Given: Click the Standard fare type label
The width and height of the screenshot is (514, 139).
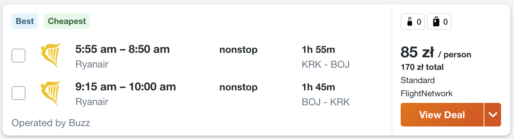Looking at the screenshot, I should point(417,80).
